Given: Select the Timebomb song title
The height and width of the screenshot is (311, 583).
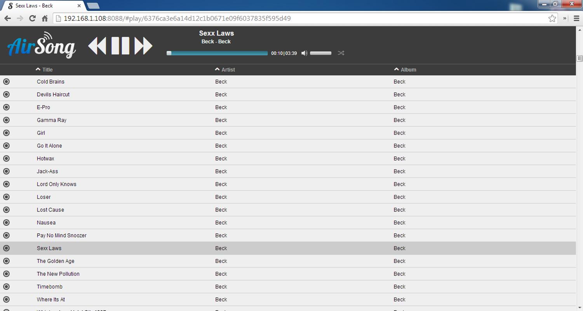Looking at the screenshot, I should coord(50,287).
